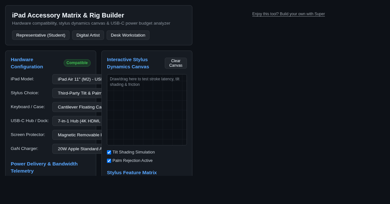
Task: Click the 'Stylus Feature Matrix' heading
Action: tap(132, 173)
